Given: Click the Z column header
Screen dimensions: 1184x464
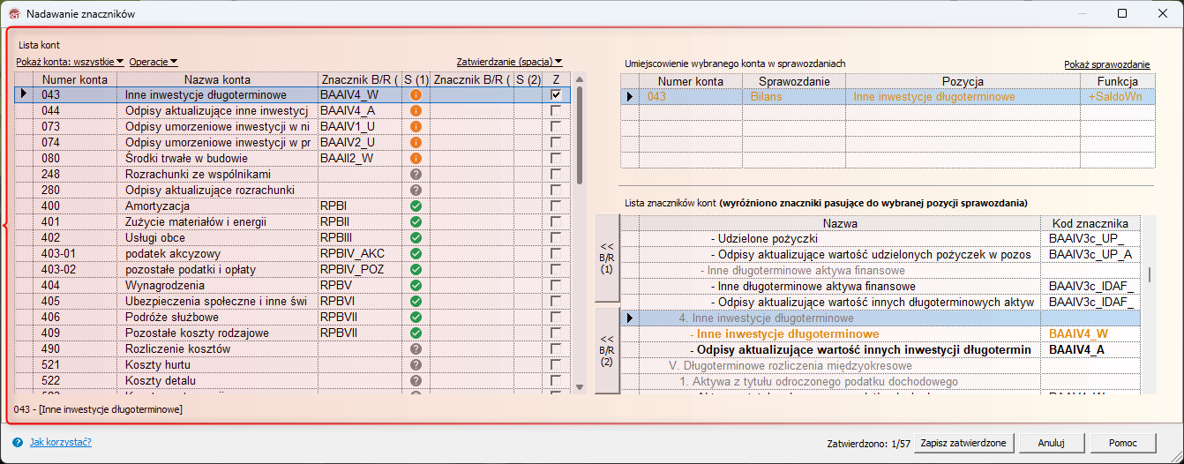Looking at the screenshot, I should pos(556,79).
